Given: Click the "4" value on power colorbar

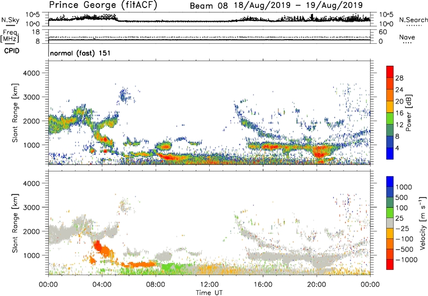Looking at the screenshot, I should pyautogui.click(x=398, y=149).
